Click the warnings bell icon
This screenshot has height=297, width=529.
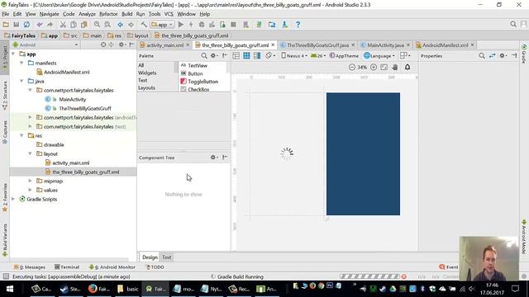pyautogui.click(x=407, y=67)
